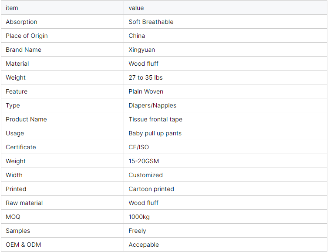Click the "value" column header cell
This screenshot has height=252, width=330.
tap(136, 8)
